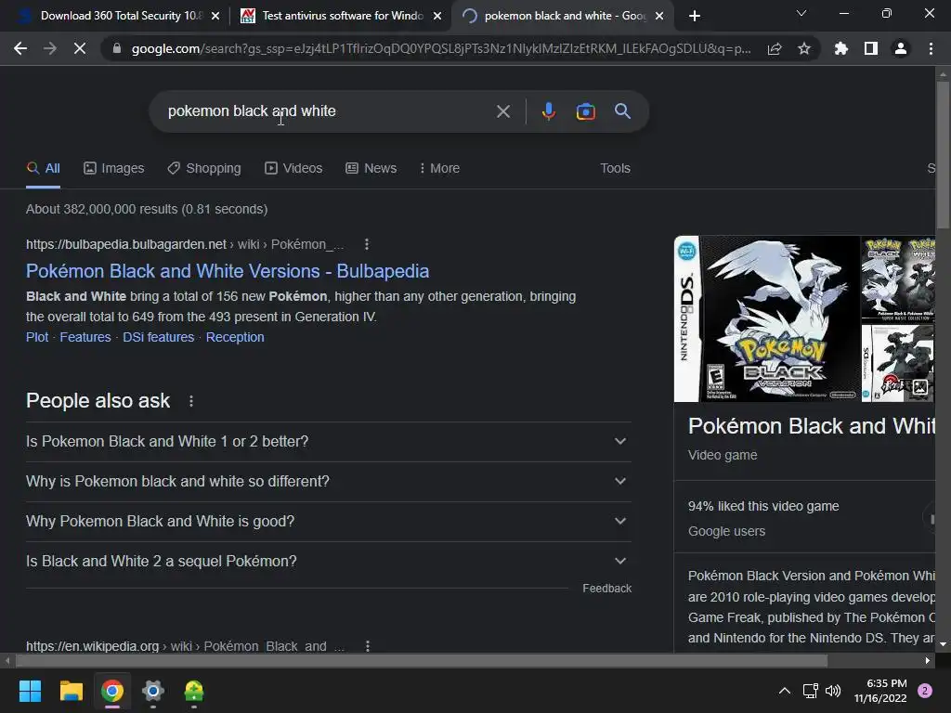951x713 pixels.
Task: Switch to the Images tab
Action: point(114,168)
